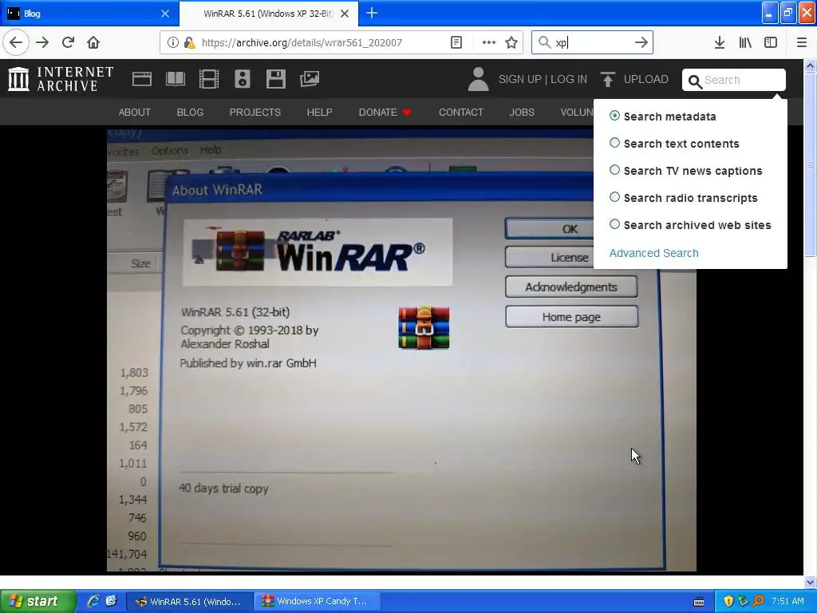817x613 pixels.
Task: Toggle reader view in address bar
Action: pyautogui.click(x=456, y=42)
